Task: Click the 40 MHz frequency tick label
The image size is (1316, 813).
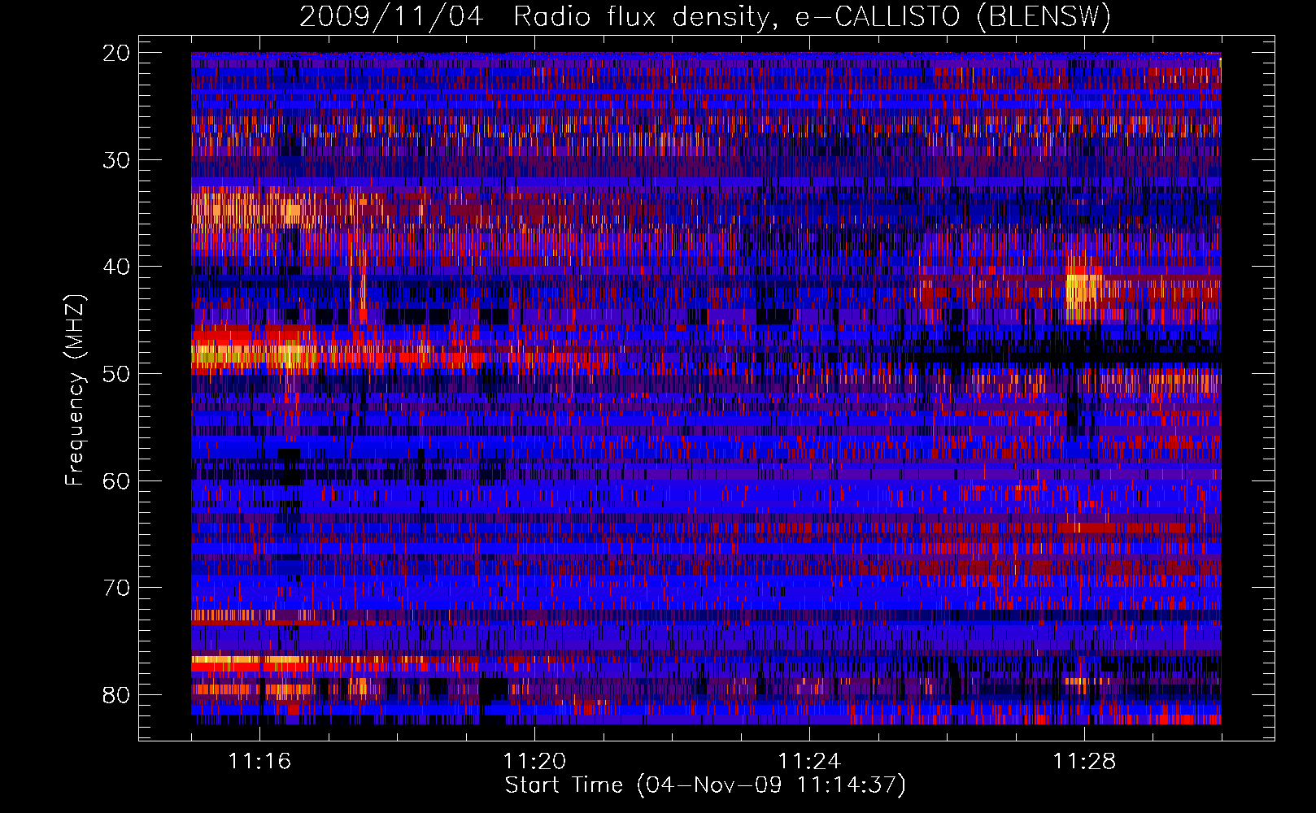Action: [x=116, y=267]
